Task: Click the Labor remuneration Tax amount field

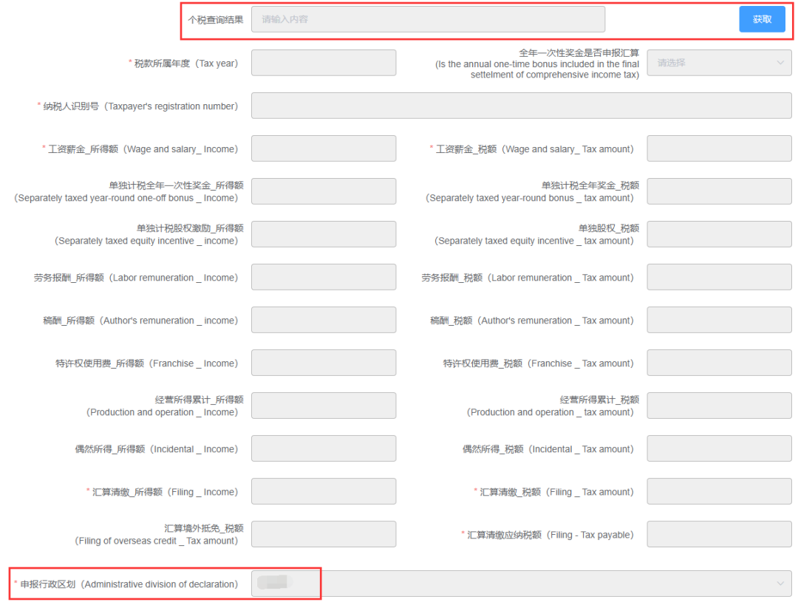Action: (x=719, y=277)
